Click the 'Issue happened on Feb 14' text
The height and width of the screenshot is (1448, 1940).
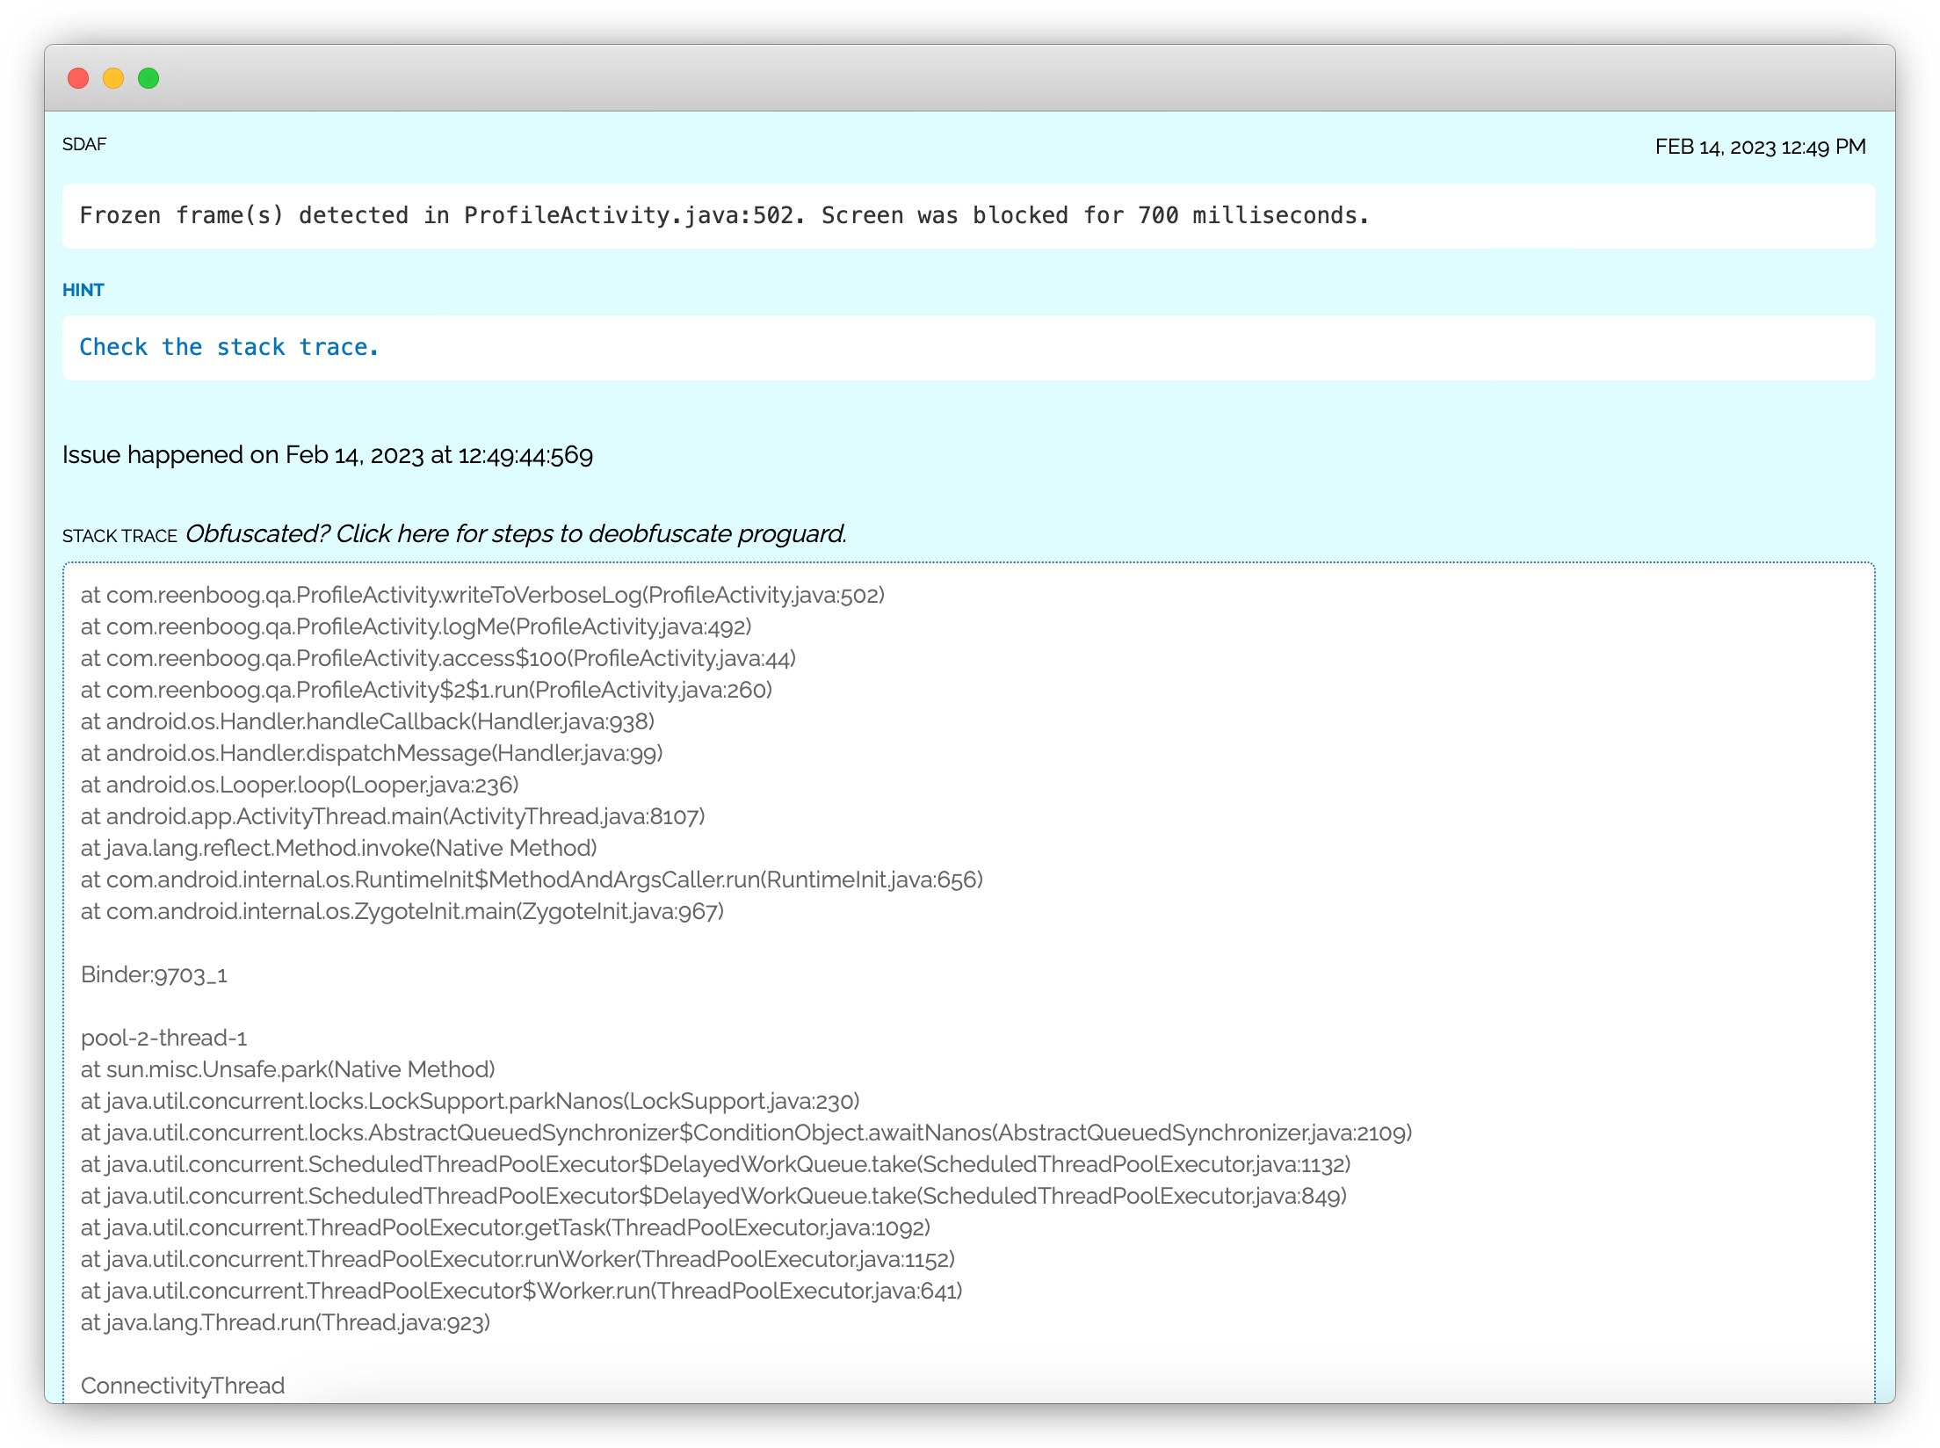[x=327, y=455]
